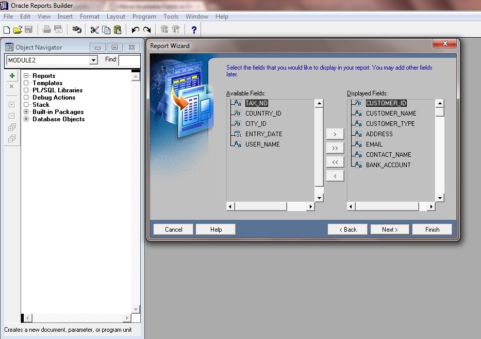Click the Finish button
The image size is (481, 339).
[432, 230]
